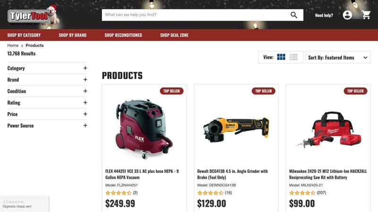Expand the Condition filter
Screen dimensions: 378x212
click(x=47, y=91)
